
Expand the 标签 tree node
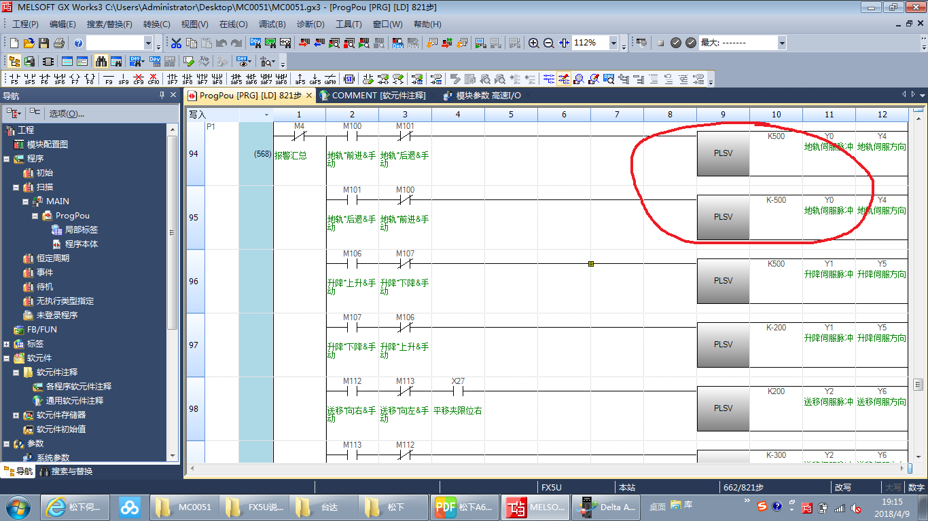click(7, 344)
